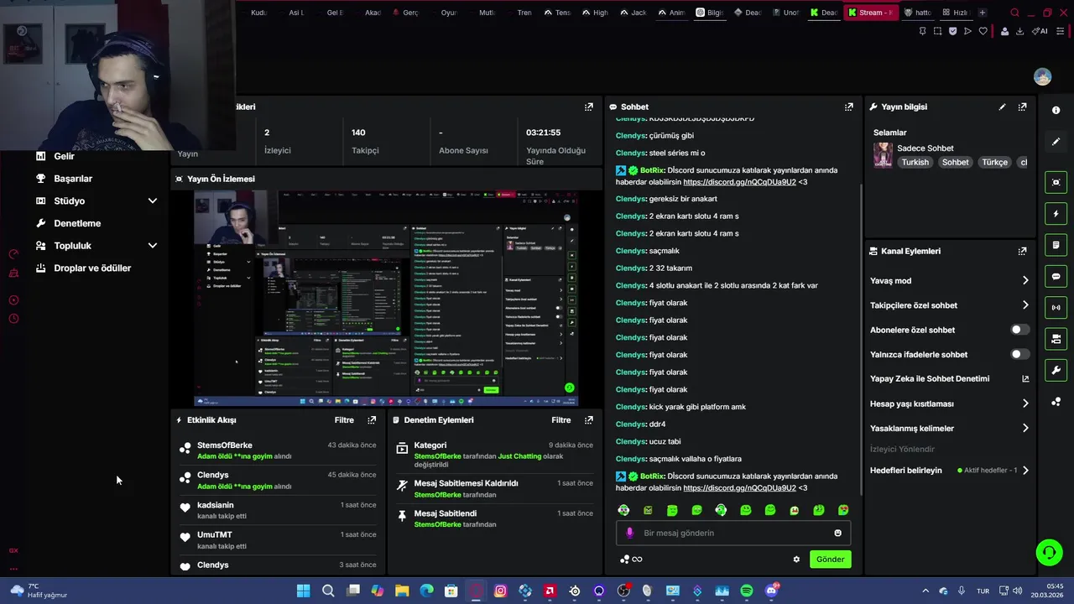The width and height of the screenshot is (1074, 604).
Task: Pop out the stream stats panel
Action: (x=588, y=107)
